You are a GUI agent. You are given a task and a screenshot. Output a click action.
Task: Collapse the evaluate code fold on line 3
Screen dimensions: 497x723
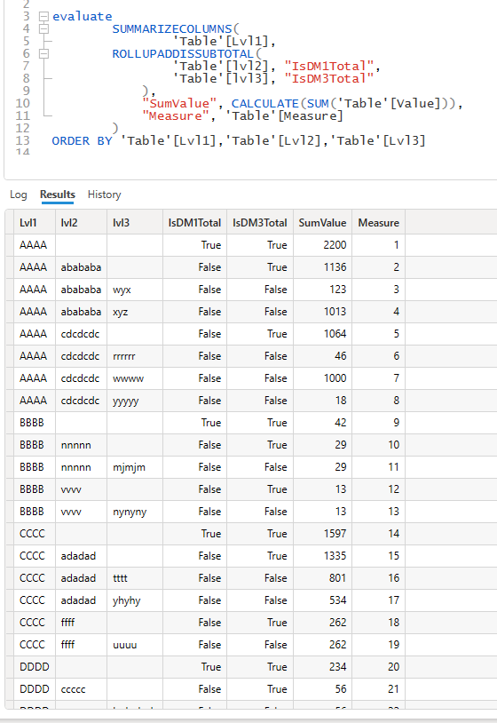point(43,17)
